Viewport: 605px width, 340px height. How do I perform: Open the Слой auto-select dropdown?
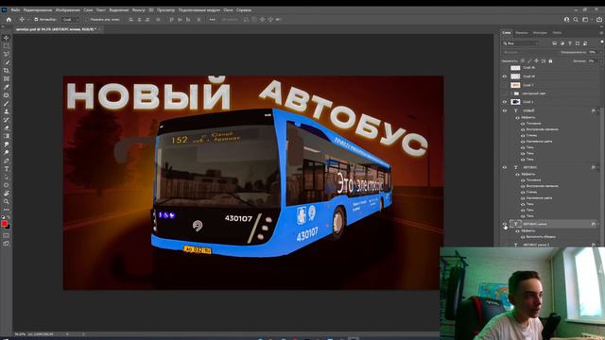click(70, 19)
